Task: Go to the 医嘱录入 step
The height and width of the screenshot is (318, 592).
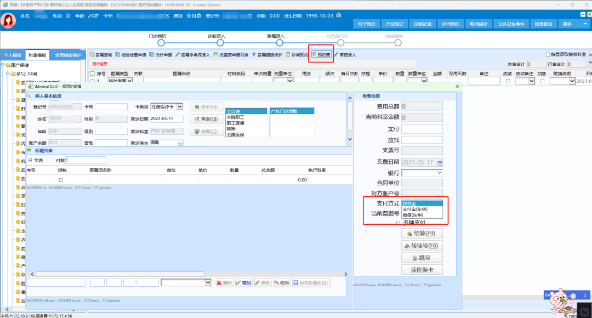Action: point(280,43)
